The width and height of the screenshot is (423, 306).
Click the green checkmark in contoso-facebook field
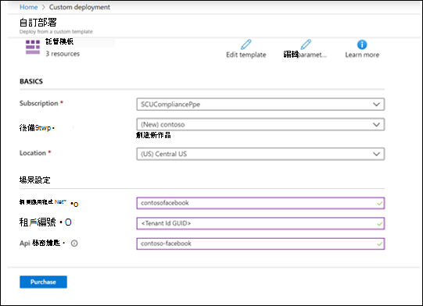379,244
